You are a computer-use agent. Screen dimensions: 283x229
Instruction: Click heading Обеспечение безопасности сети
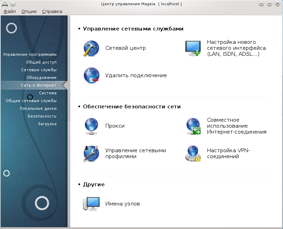click(132, 107)
